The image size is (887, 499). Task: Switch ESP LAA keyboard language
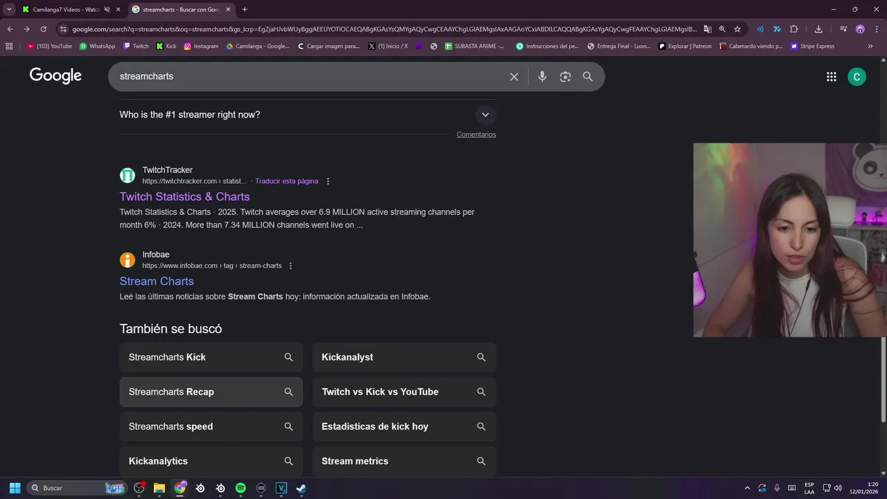[x=809, y=488]
